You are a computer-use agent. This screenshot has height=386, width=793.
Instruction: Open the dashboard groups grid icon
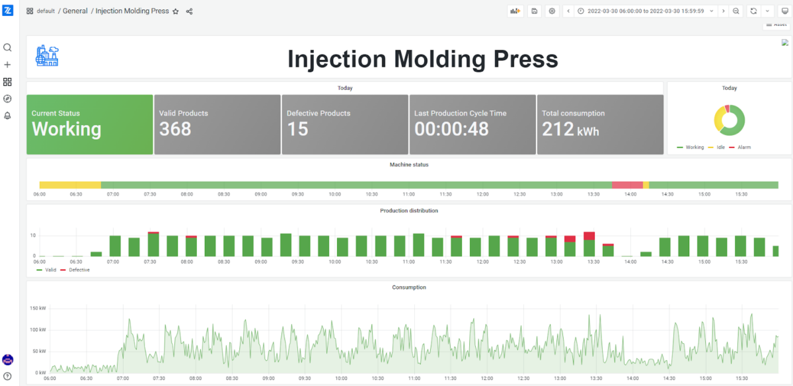[7, 82]
